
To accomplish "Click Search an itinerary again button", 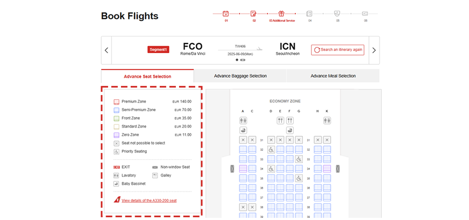I will (x=338, y=50).
